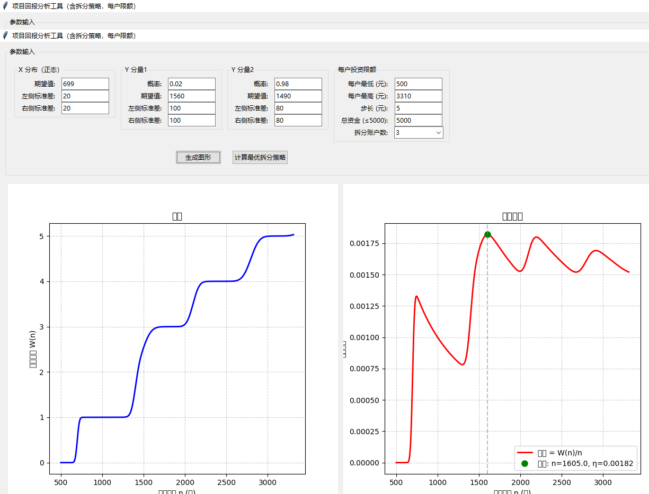Click the 生成图形 button

tap(198, 157)
